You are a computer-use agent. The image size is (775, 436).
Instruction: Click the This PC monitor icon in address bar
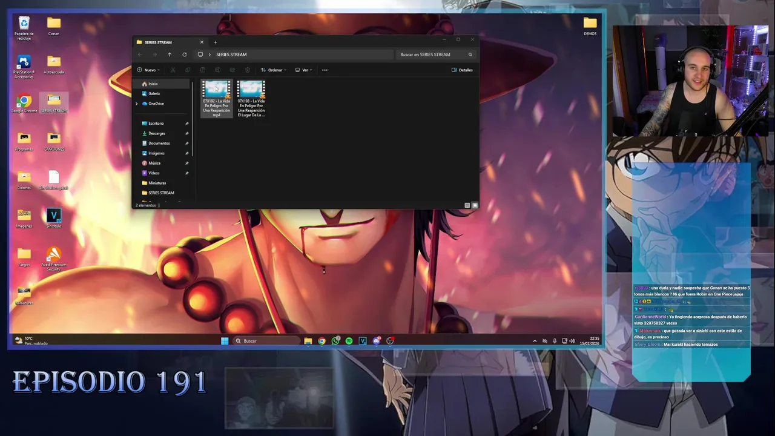200,54
